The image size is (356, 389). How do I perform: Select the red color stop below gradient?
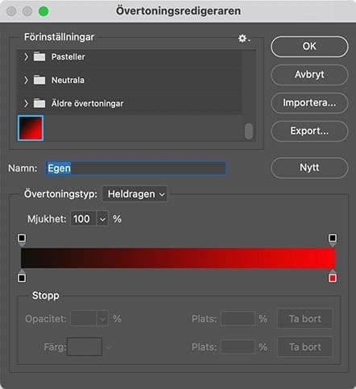tap(333, 277)
